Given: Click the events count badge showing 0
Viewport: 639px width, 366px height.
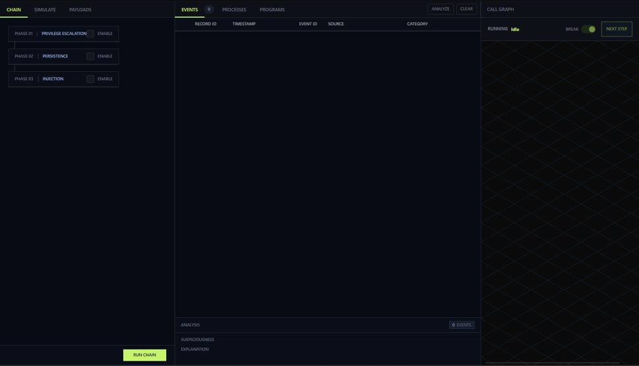Looking at the screenshot, I should pyautogui.click(x=209, y=9).
